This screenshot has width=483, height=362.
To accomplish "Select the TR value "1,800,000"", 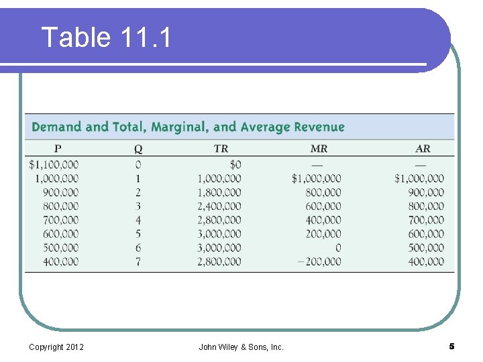I will [x=219, y=192].
